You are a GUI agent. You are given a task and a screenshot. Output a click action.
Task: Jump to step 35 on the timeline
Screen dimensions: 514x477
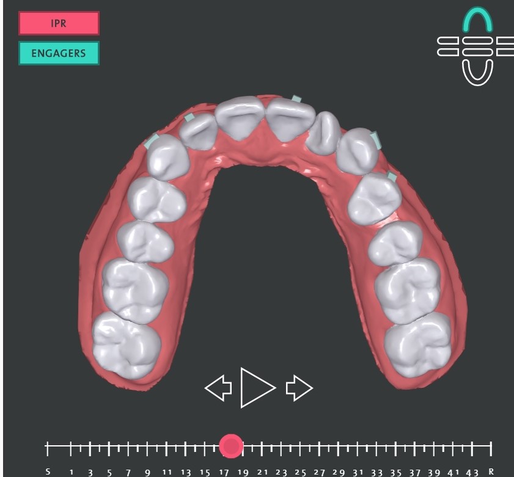click(395, 472)
